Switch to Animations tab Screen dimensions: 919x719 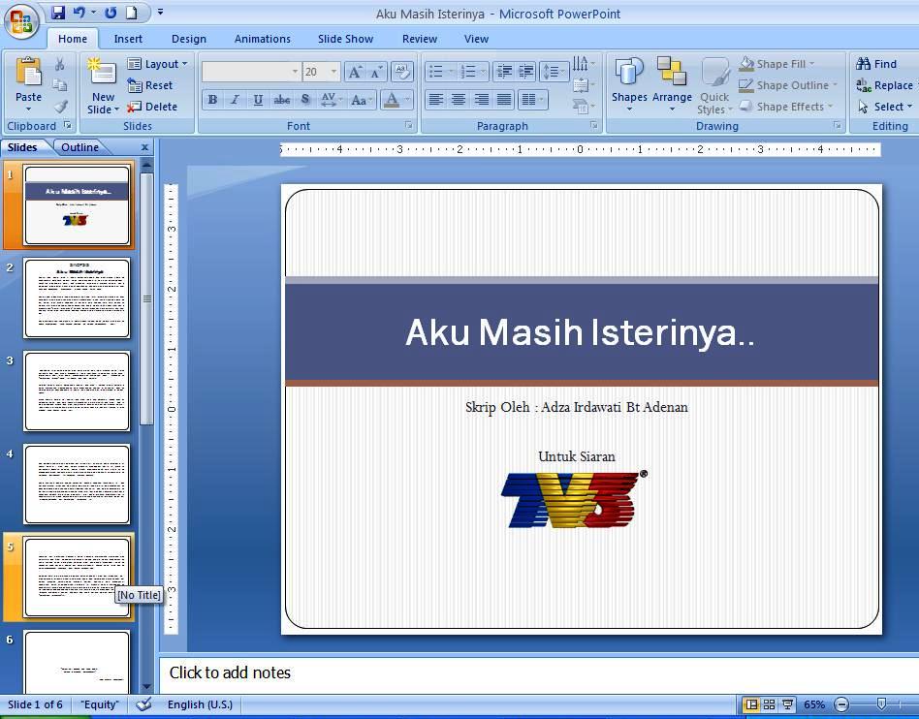pos(263,39)
